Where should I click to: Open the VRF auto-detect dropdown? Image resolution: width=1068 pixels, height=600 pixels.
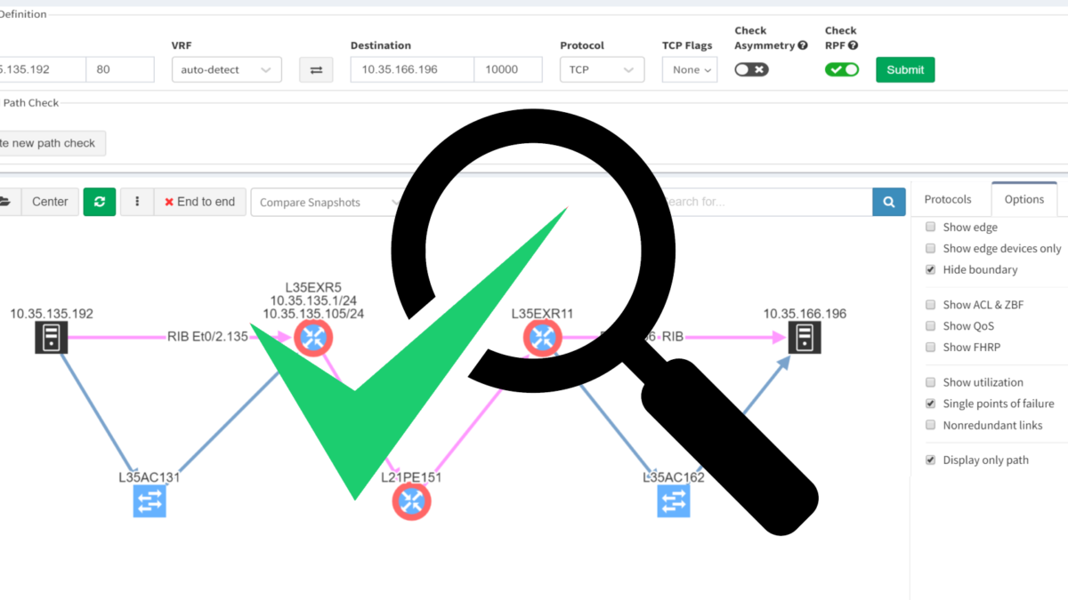pos(226,69)
